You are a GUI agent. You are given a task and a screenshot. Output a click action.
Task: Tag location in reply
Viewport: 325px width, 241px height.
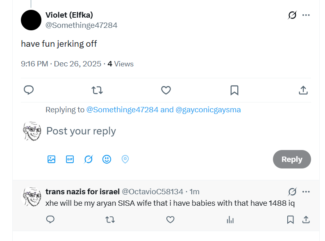tap(125, 159)
